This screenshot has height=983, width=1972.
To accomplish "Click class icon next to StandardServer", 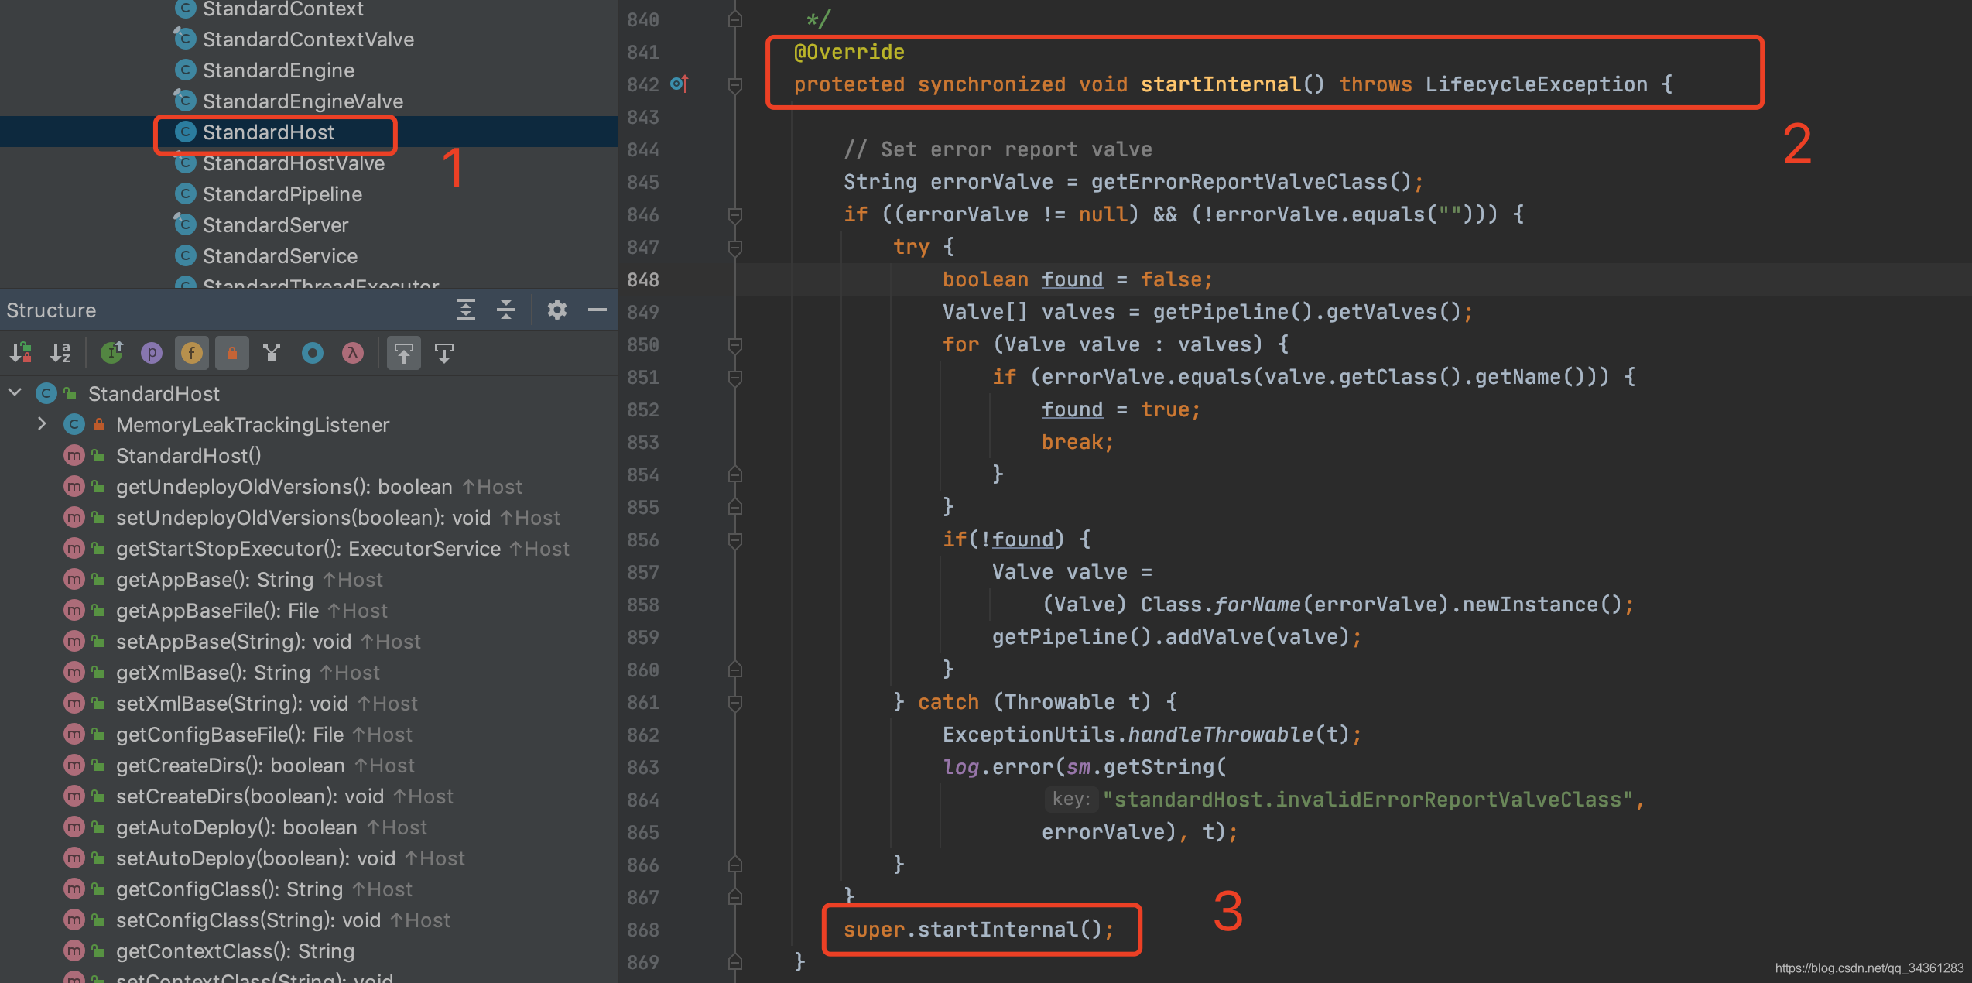I will (x=185, y=224).
